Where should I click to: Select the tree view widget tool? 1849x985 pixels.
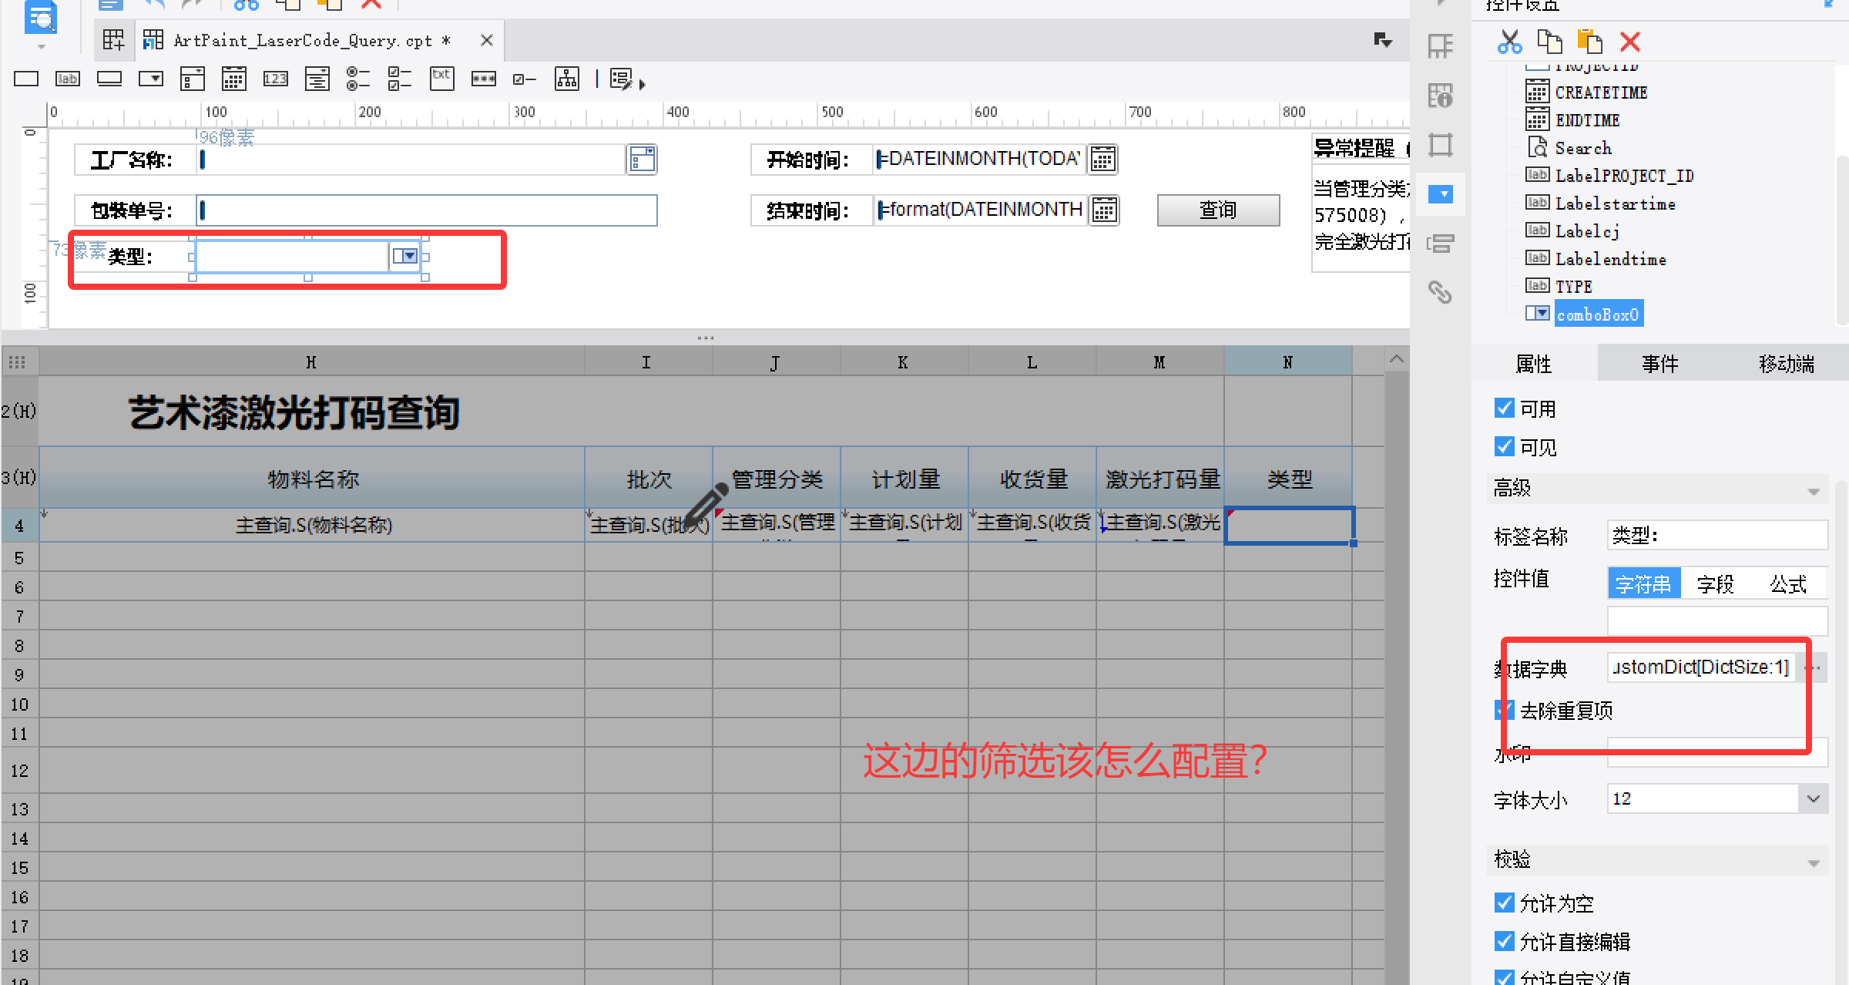(567, 79)
